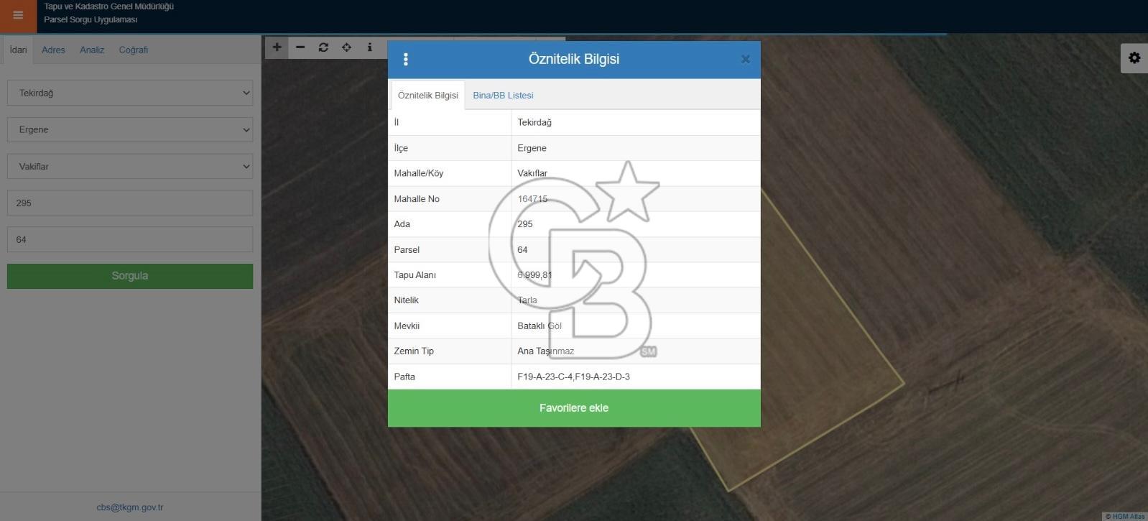Viewport: 1148px width, 521px height.
Task: Select the Mahalle/Köy value Vakıflar in table
Action: pyautogui.click(x=532, y=173)
